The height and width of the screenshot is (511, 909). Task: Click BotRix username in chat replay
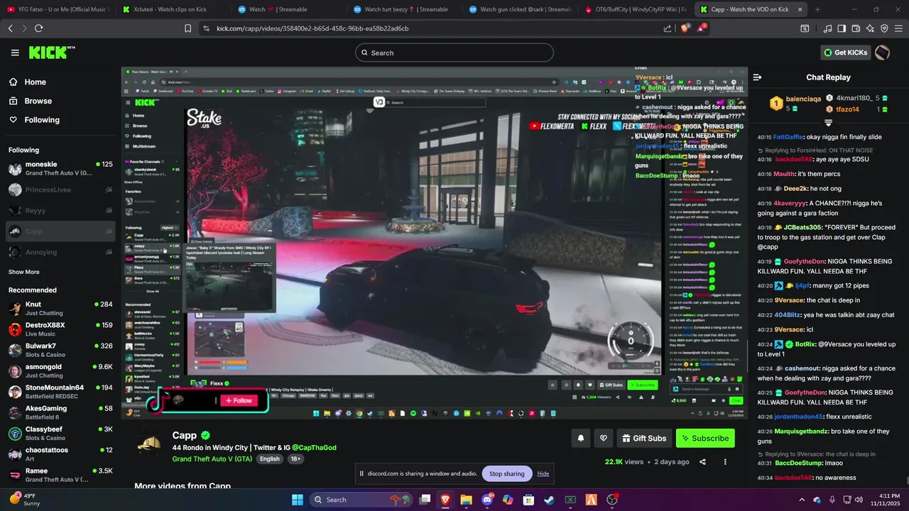pyautogui.click(x=805, y=344)
